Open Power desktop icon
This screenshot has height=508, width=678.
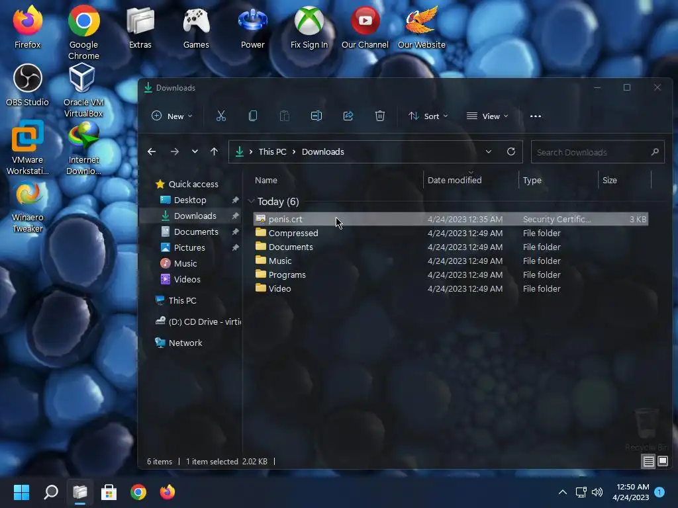(x=252, y=28)
